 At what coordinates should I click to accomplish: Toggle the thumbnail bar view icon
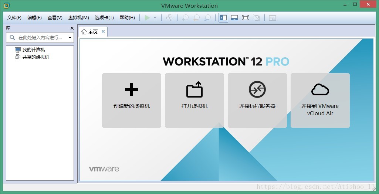[234, 18]
